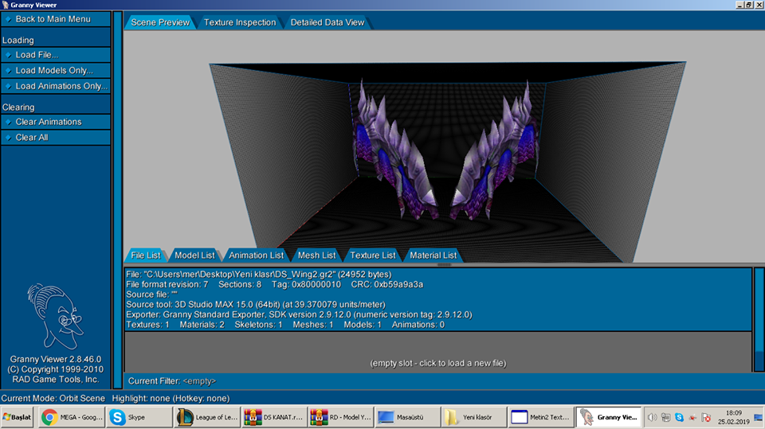Click the volume speaker tray icon
765x429 pixels.
point(652,417)
